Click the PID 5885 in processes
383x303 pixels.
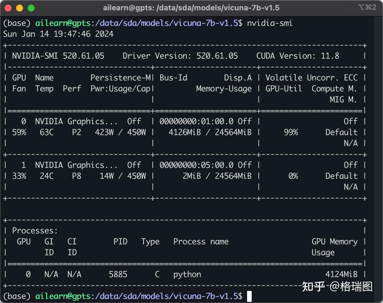[118, 274]
